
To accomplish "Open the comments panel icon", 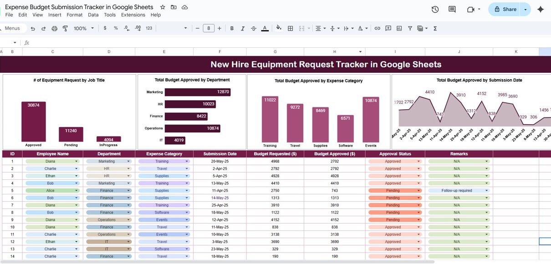I will [x=452, y=10].
